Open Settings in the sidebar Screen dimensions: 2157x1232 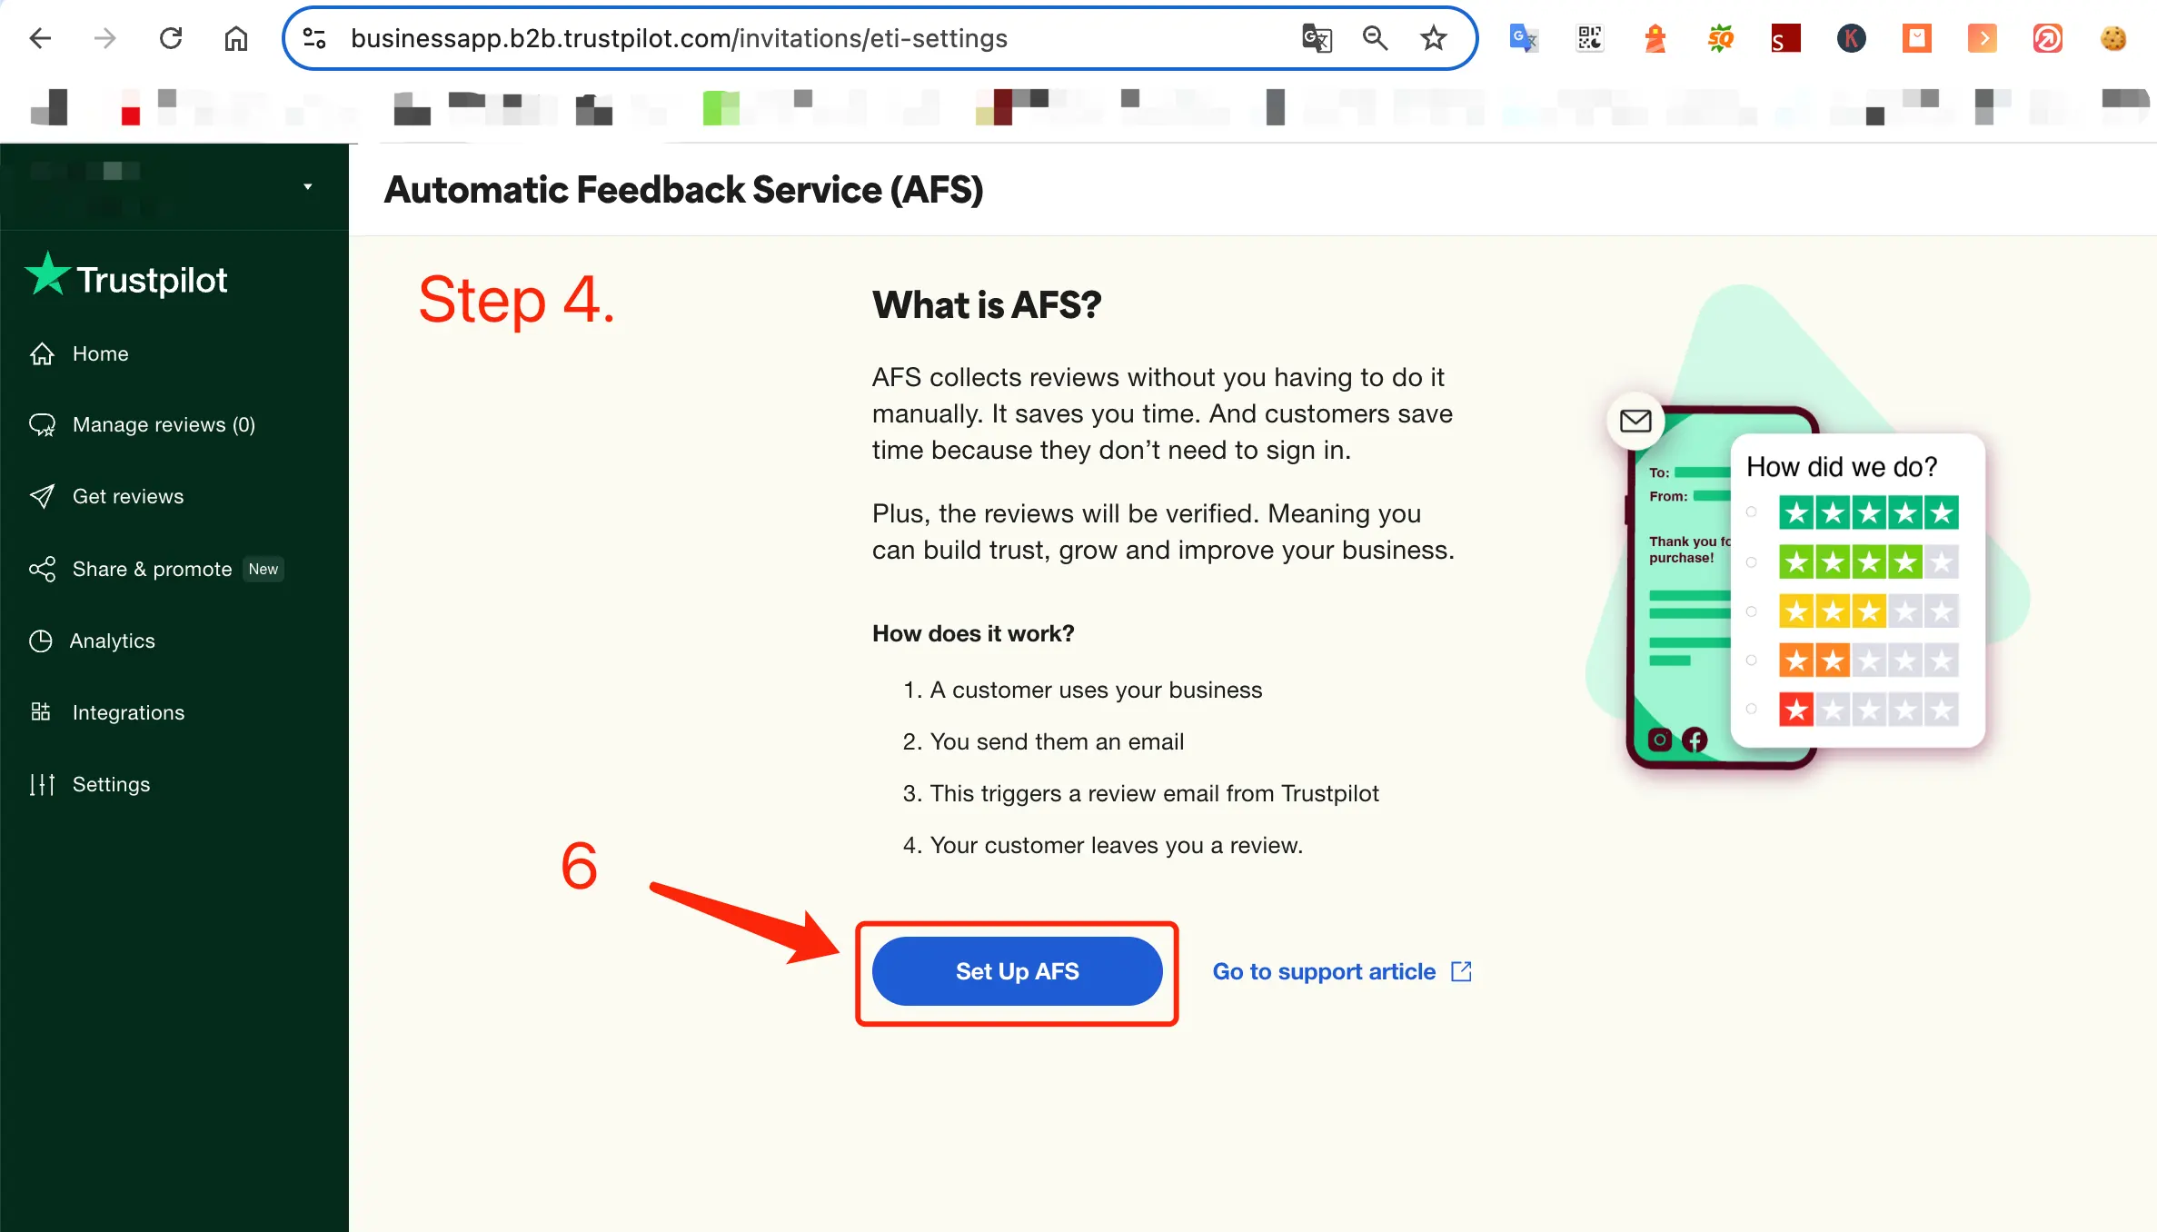[x=111, y=784]
